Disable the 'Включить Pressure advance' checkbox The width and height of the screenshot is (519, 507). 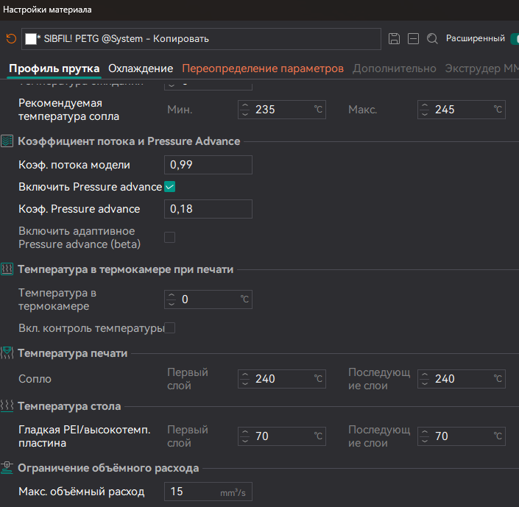pos(170,187)
